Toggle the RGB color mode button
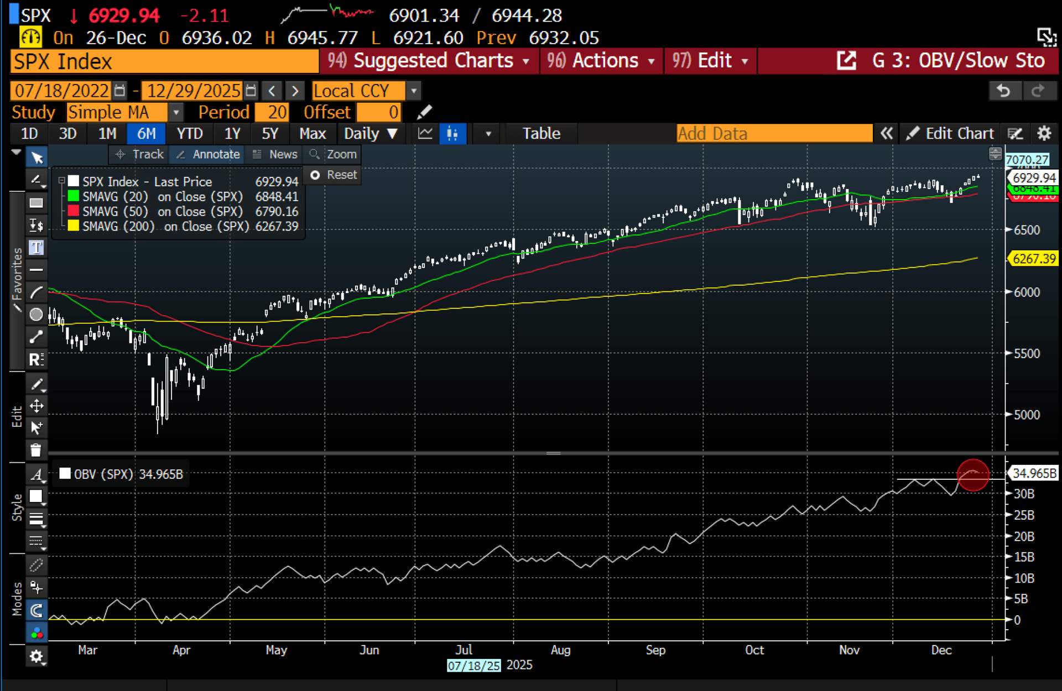Image resolution: width=1062 pixels, height=691 pixels. [x=36, y=633]
